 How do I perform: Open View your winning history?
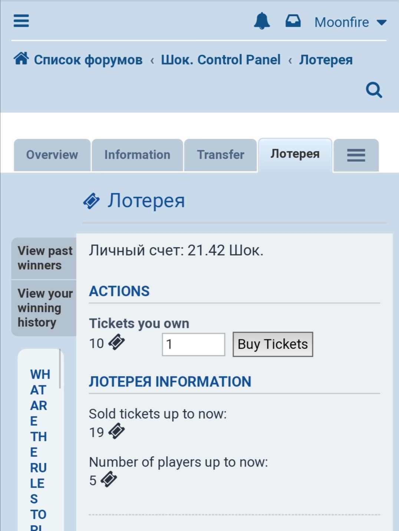44,308
